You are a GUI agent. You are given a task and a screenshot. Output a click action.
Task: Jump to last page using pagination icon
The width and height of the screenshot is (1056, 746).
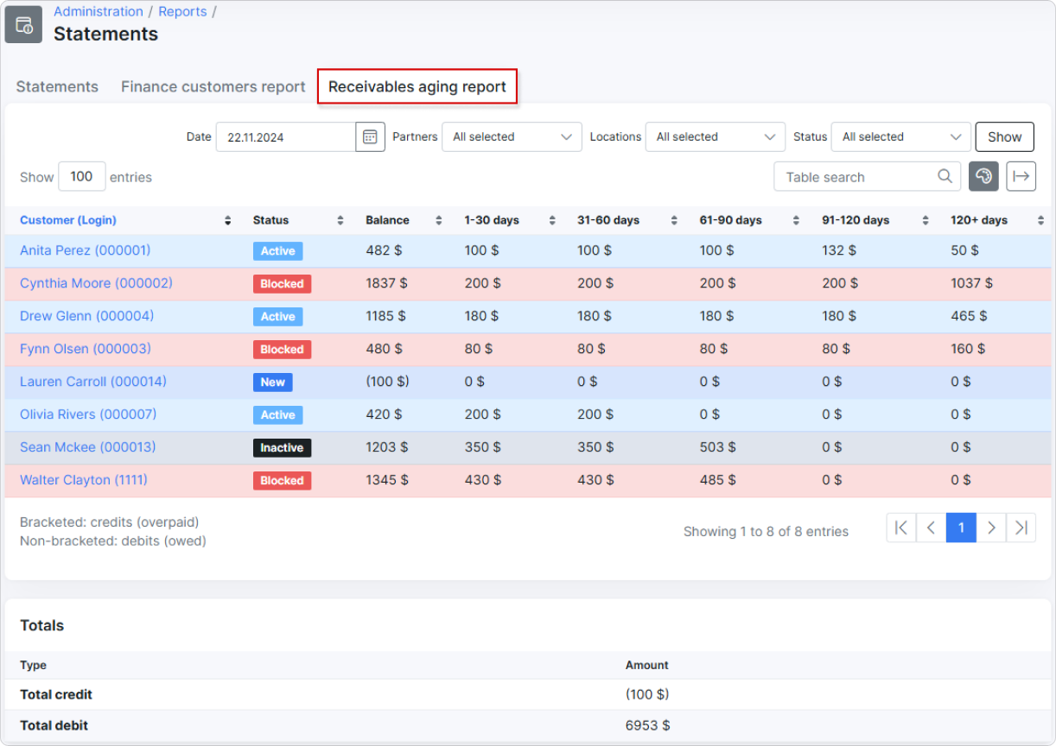pyautogui.click(x=1021, y=528)
